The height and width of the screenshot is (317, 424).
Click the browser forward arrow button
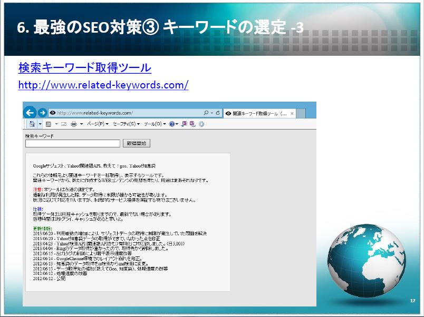tap(42, 112)
